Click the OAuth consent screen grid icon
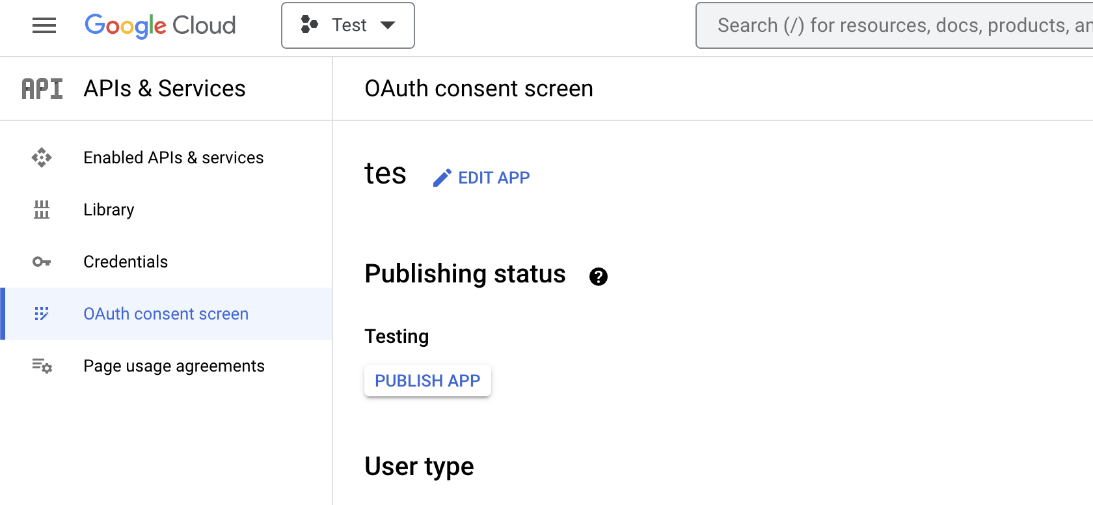Viewport: 1093px width, 505px height. [x=42, y=314]
